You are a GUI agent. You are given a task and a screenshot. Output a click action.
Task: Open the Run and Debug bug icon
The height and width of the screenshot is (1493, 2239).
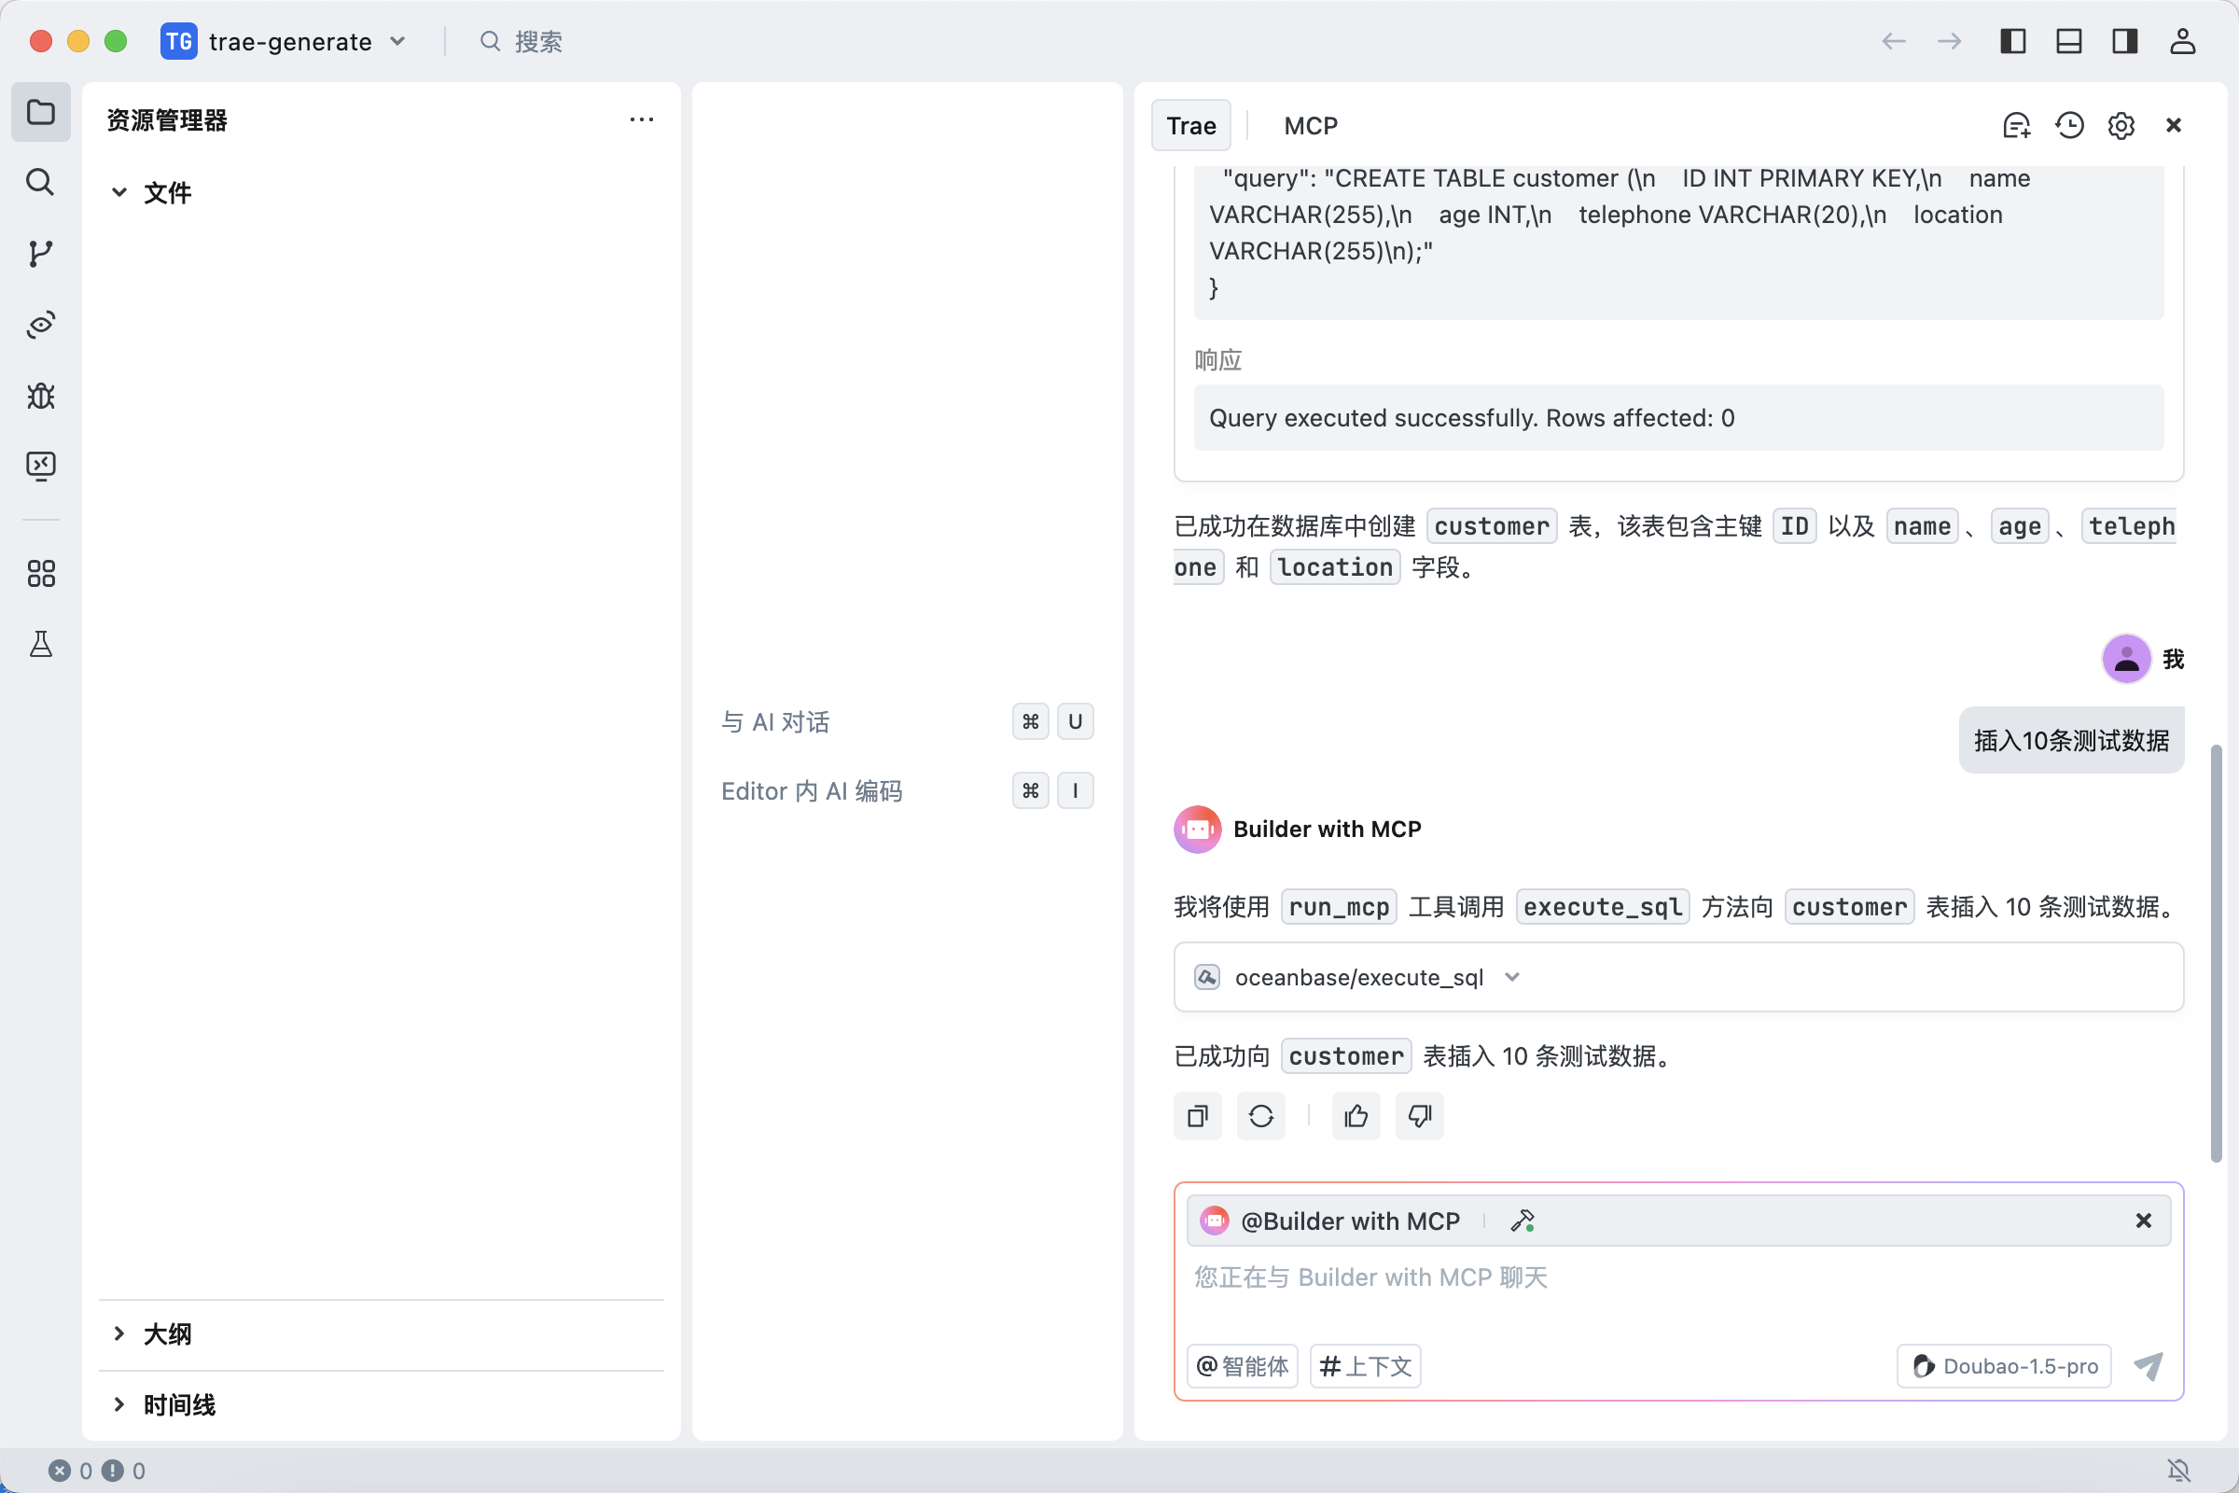(40, 395)
